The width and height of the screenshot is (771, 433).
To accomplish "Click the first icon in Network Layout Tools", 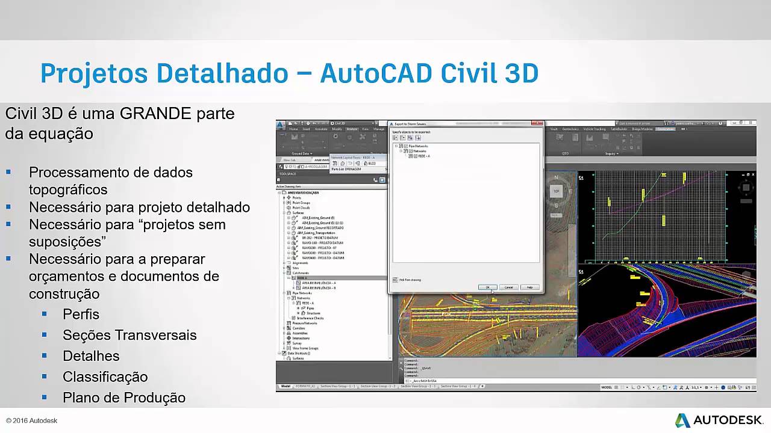I will click(x=335, y=163).
